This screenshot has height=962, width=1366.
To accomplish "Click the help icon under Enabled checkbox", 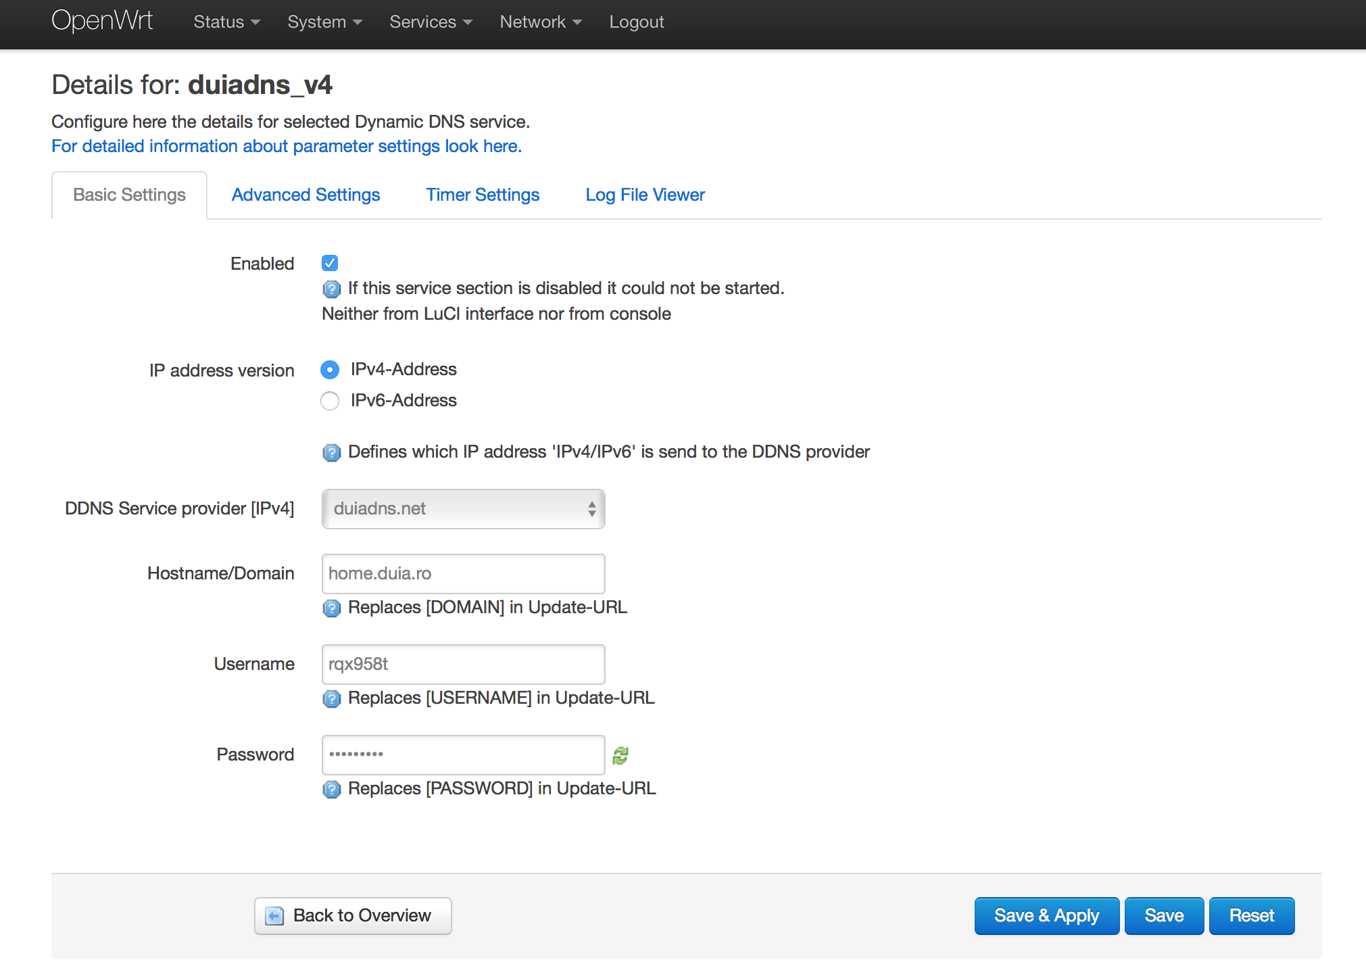I will coord(331,289).
